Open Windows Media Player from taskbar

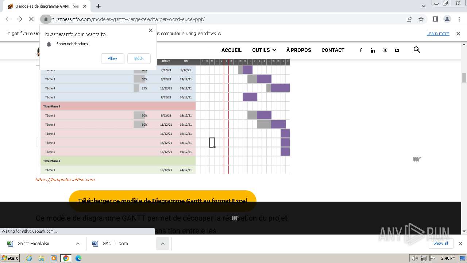point(54,258)
